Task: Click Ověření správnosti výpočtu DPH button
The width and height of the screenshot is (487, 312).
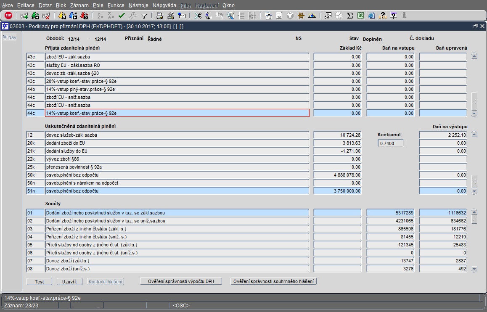Action: pos(181,281)
